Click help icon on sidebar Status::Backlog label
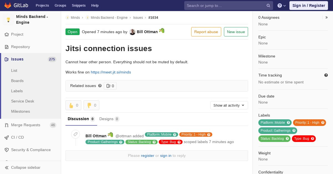This screenshot has width=333, height=174. 287,139
